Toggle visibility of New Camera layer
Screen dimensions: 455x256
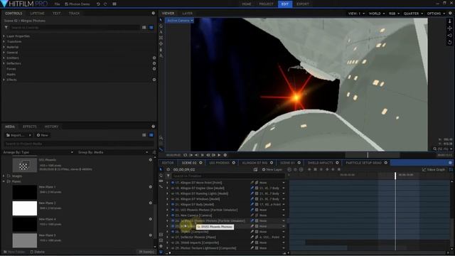(x=173, y=215)
